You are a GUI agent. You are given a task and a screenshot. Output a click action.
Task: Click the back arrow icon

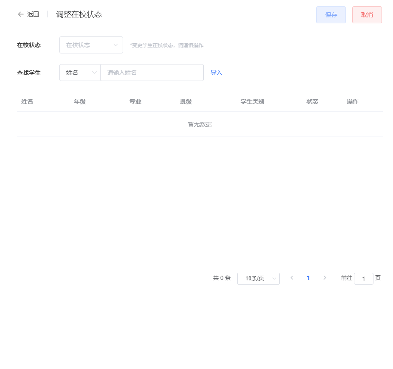[20, 14]
